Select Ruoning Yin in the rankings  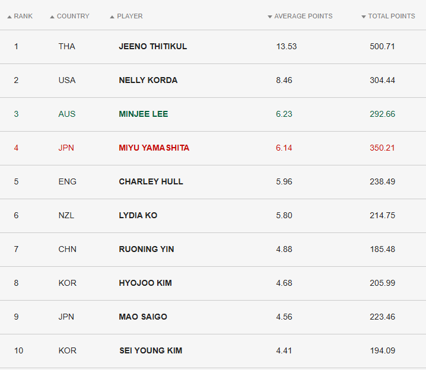tap(146, 249)
